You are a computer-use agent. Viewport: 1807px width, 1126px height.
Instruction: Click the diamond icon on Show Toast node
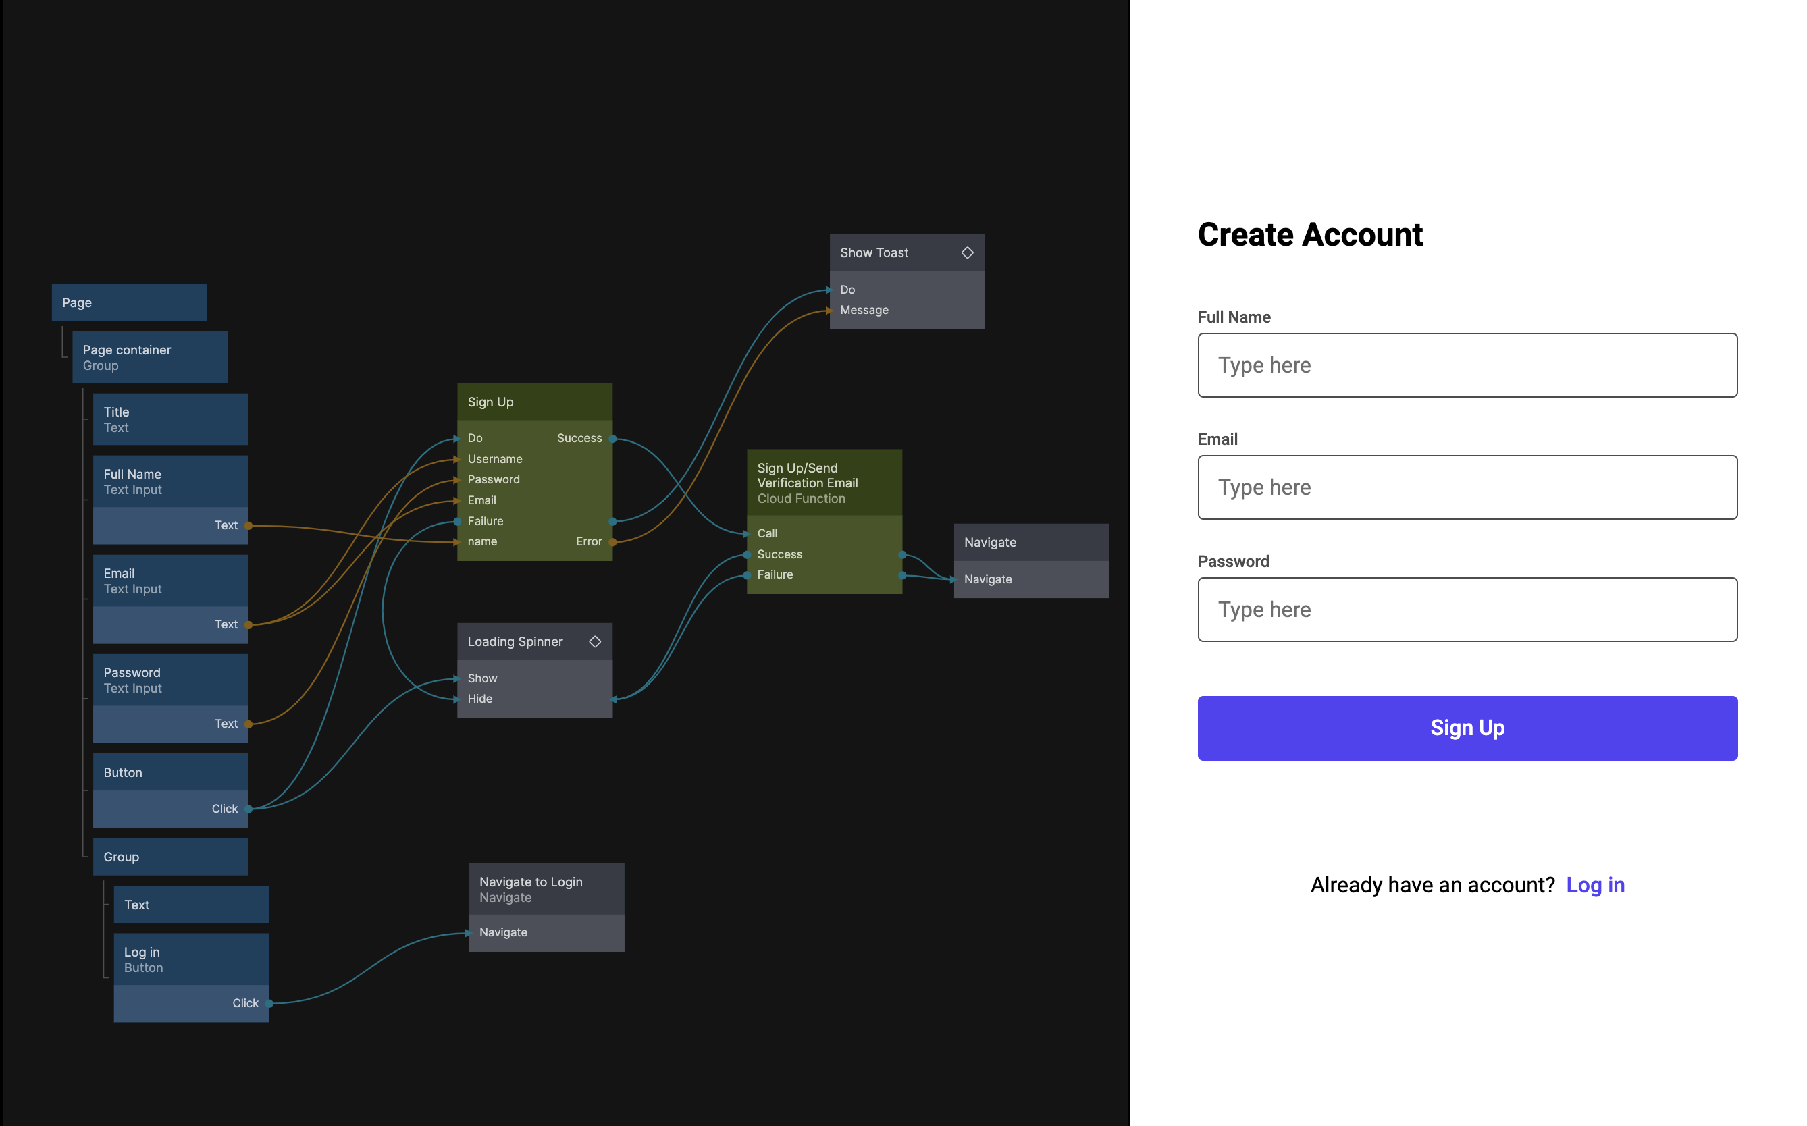pos(967,253)
